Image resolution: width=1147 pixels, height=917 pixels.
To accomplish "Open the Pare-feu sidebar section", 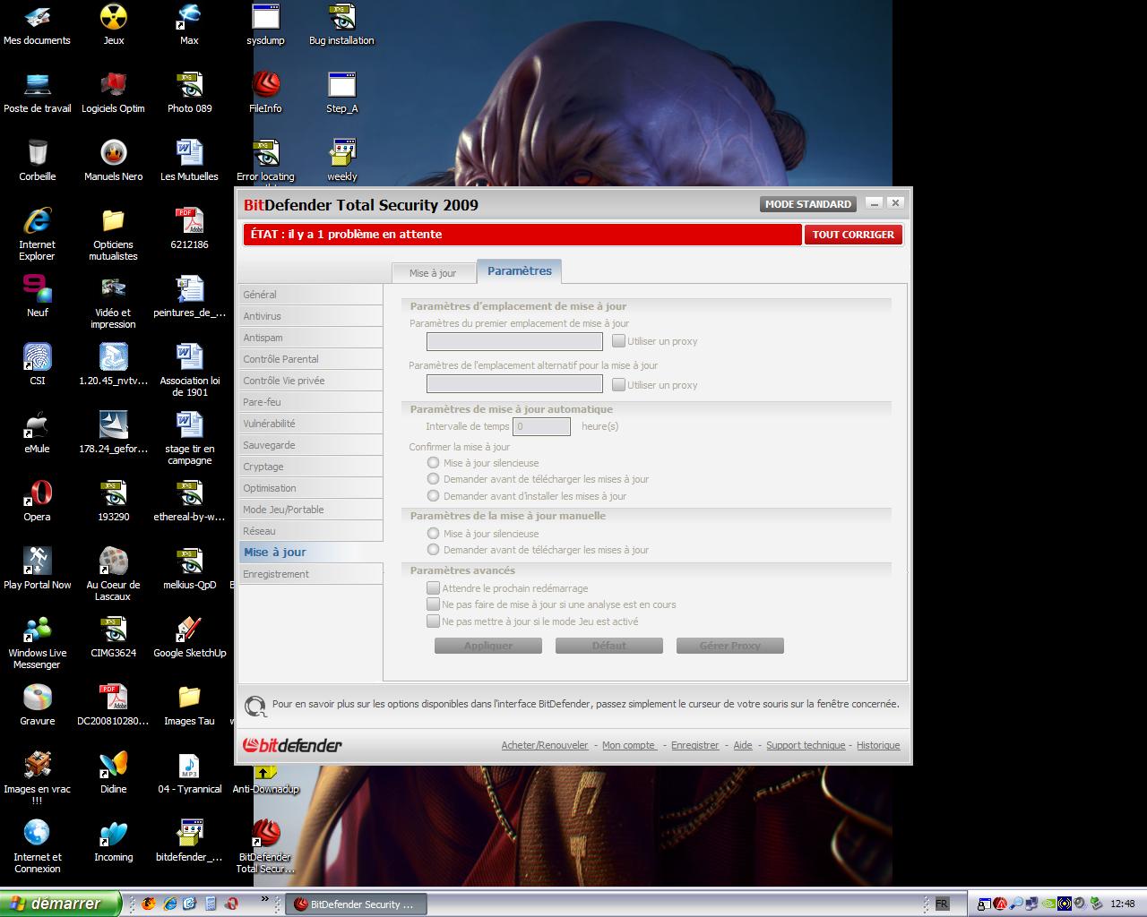I will coord(310,402).
